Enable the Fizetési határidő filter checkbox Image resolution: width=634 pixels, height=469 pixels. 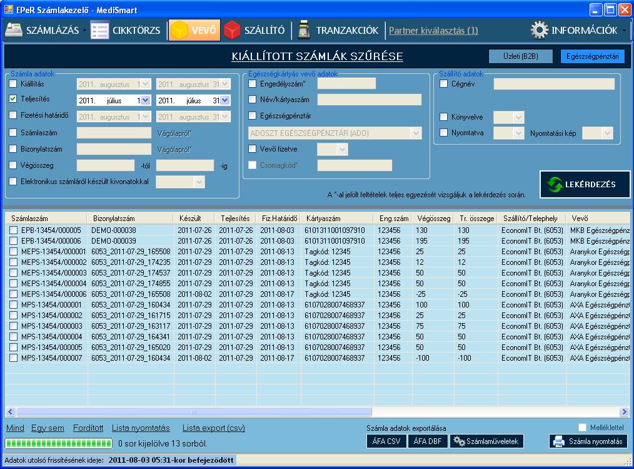pos(13,115)
